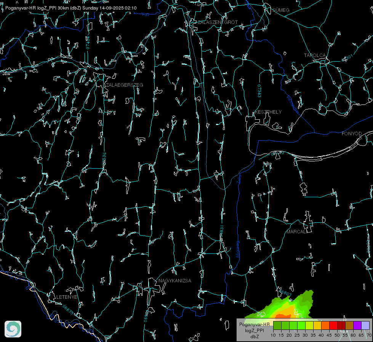Image resolution: width=373 pixels, height=342 pixels.
Task: Click the 06803 label near the radar echo
Action: pos(285,293)
